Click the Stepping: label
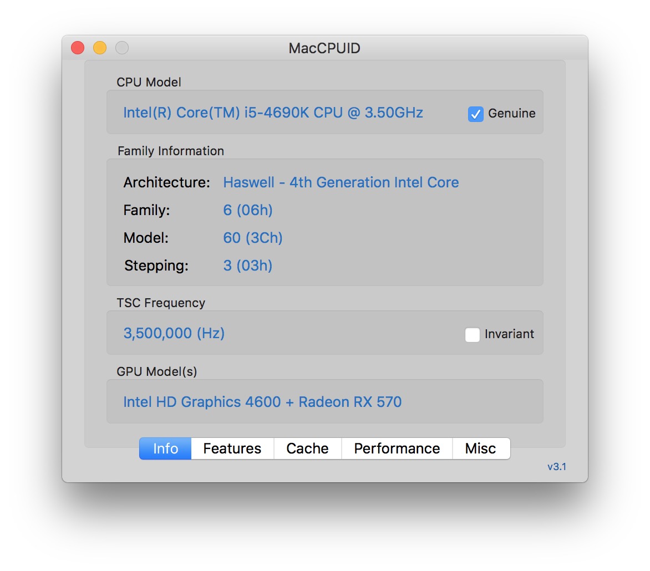The width and height of the screenshot is (650, 571). (156, 266)
